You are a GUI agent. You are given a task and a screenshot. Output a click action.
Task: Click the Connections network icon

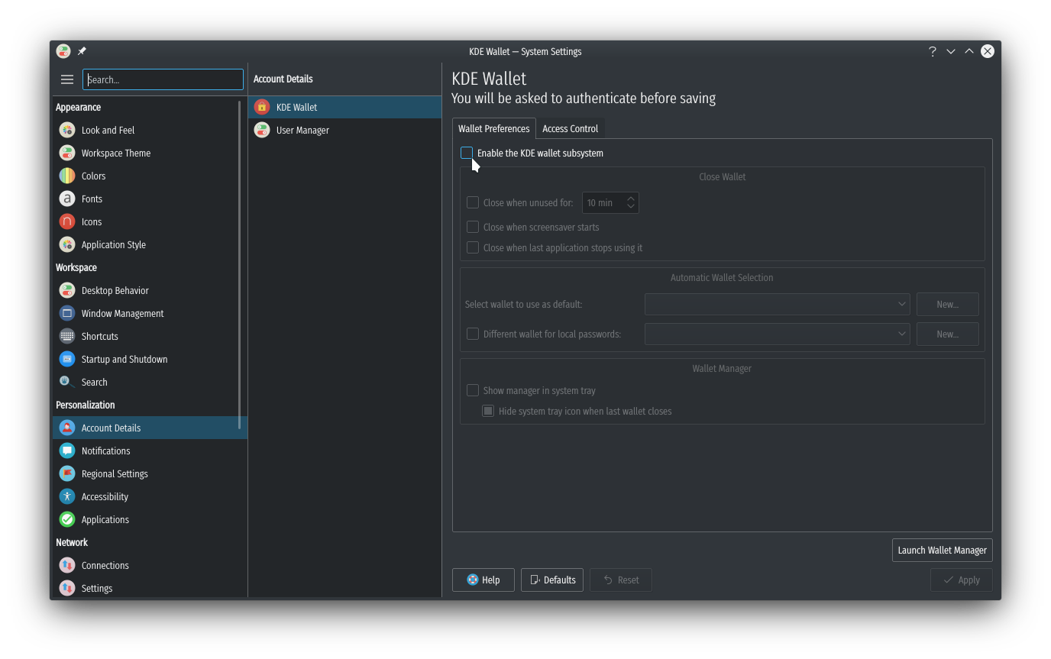pos(67,565)
